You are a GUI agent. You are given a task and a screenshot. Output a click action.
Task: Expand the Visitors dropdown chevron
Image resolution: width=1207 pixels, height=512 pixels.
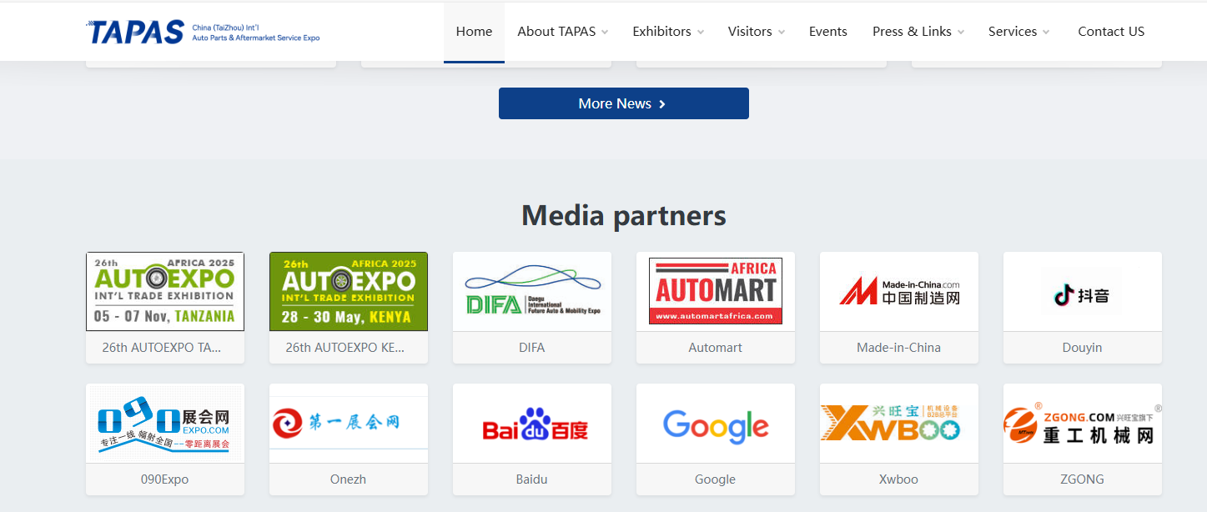coord(782,33)
